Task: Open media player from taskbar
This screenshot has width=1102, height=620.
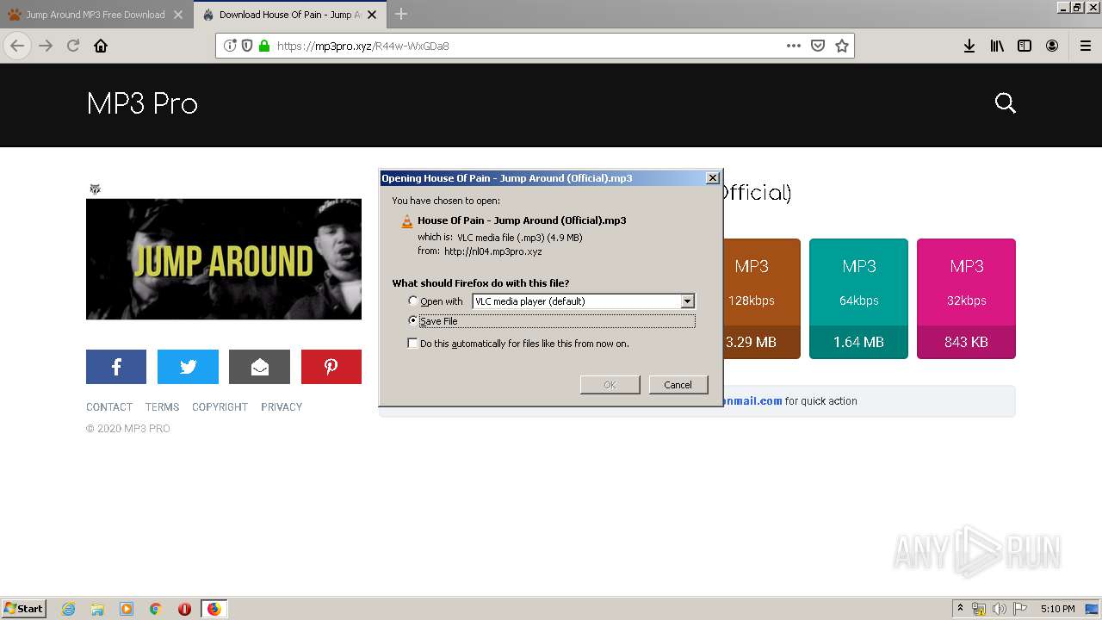Action: click(x=127, y=609)
